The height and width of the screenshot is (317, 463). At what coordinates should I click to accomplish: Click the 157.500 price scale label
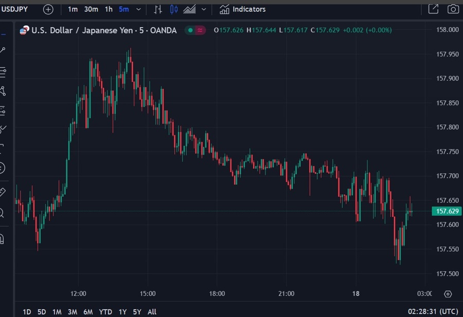pos(448,274)
